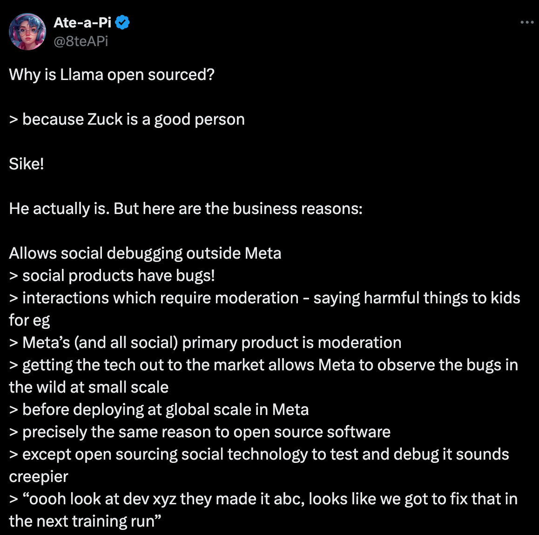Click the avatar's headphone artwork thumbnail
Image resolution: width=539 pixels, height=535 pixels.
[28, 31]
